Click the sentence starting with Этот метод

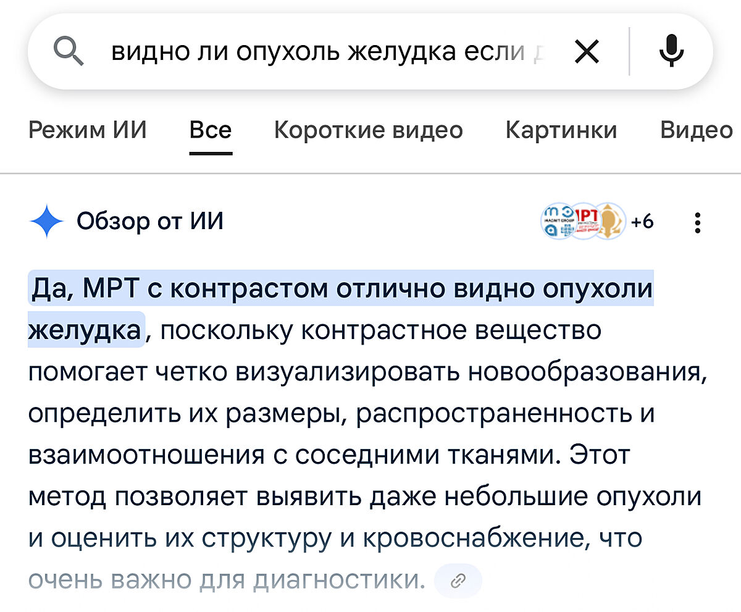click(x=364, y=497)
